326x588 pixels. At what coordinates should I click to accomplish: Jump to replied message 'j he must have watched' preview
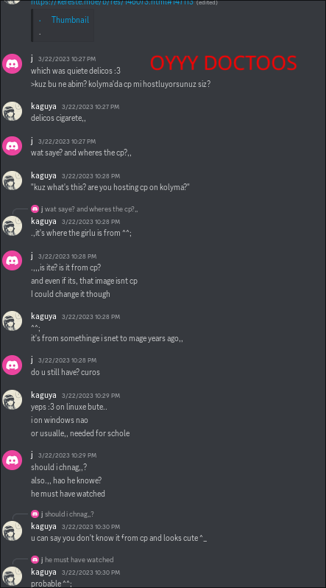(x=77, y=560)
